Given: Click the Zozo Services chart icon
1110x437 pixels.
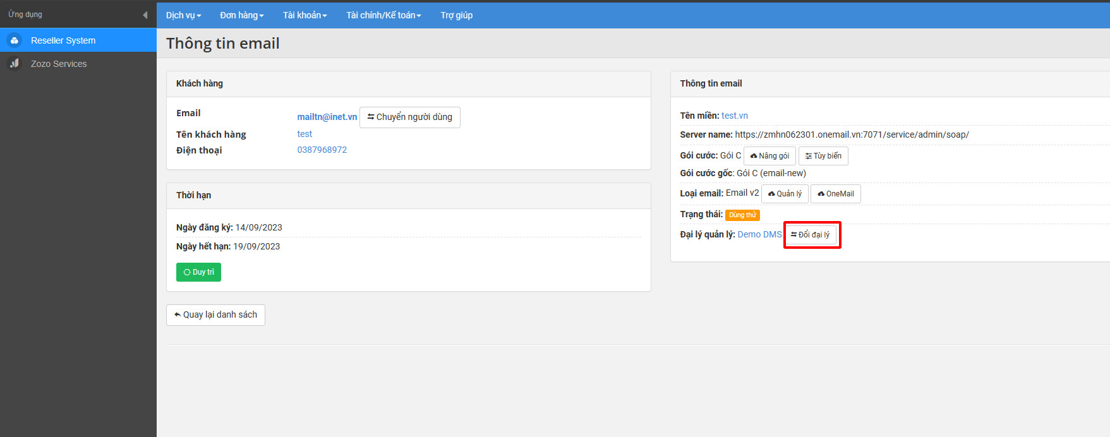Looking at the screenshot, I should (15, 64).
